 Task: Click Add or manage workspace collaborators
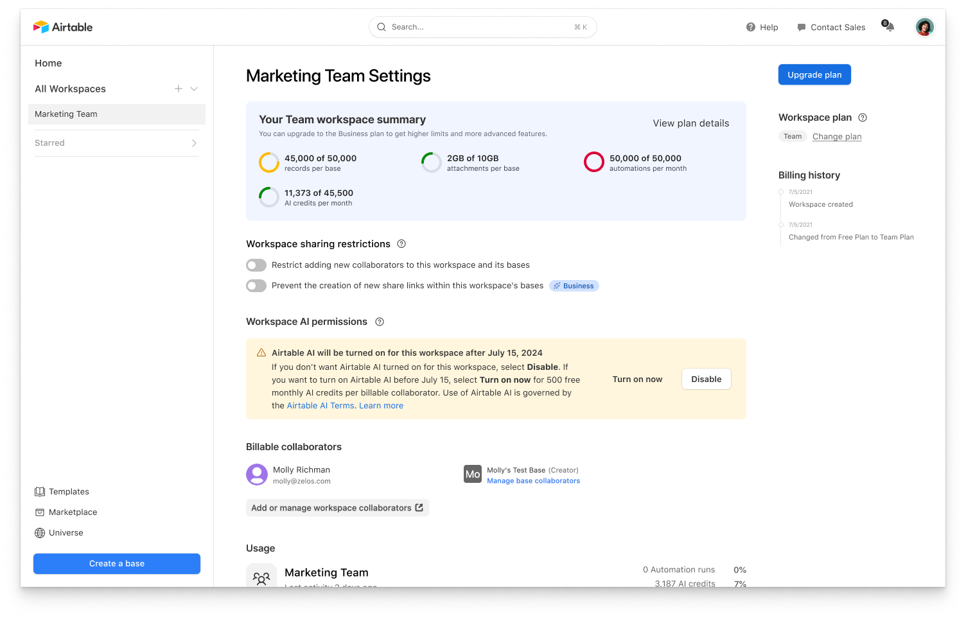(x=338, y=508)
